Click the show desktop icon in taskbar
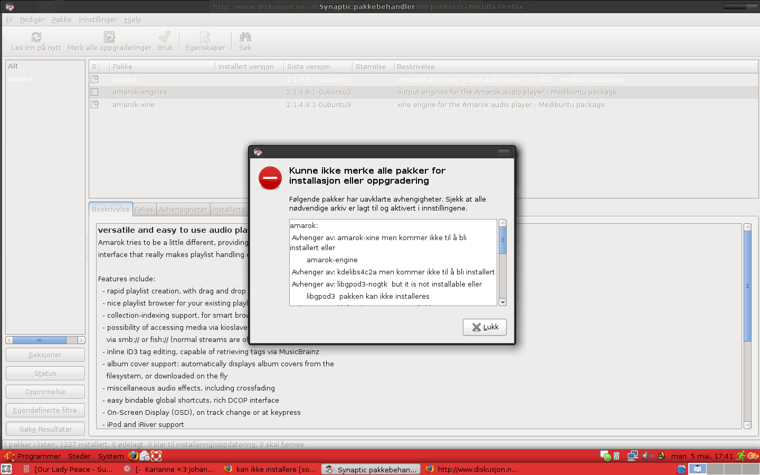Viewport: 760px width, 475px height. coord(6,469)
